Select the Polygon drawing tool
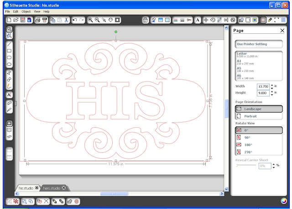Image resolution: width=292 pixels, height=209 pixels. pos(9,73)
